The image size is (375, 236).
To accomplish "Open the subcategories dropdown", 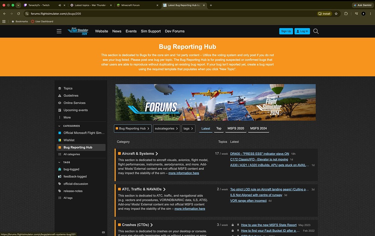I will pos(166,128).
